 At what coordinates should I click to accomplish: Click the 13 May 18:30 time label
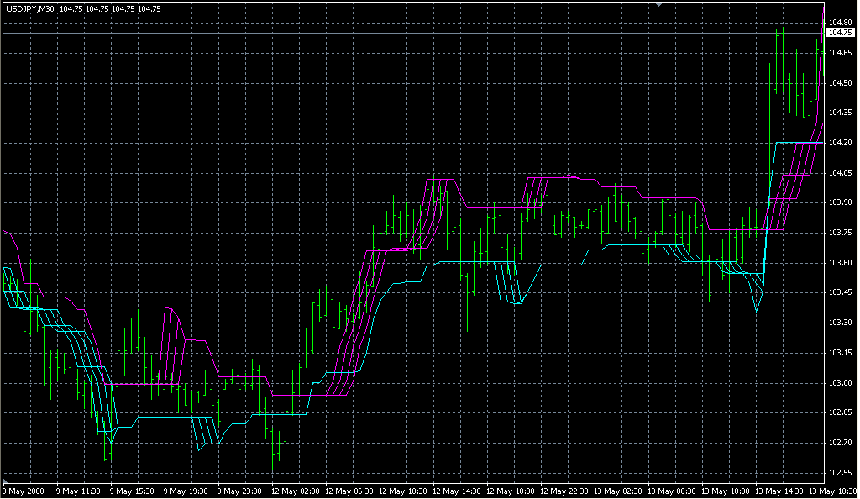point(831,491)
